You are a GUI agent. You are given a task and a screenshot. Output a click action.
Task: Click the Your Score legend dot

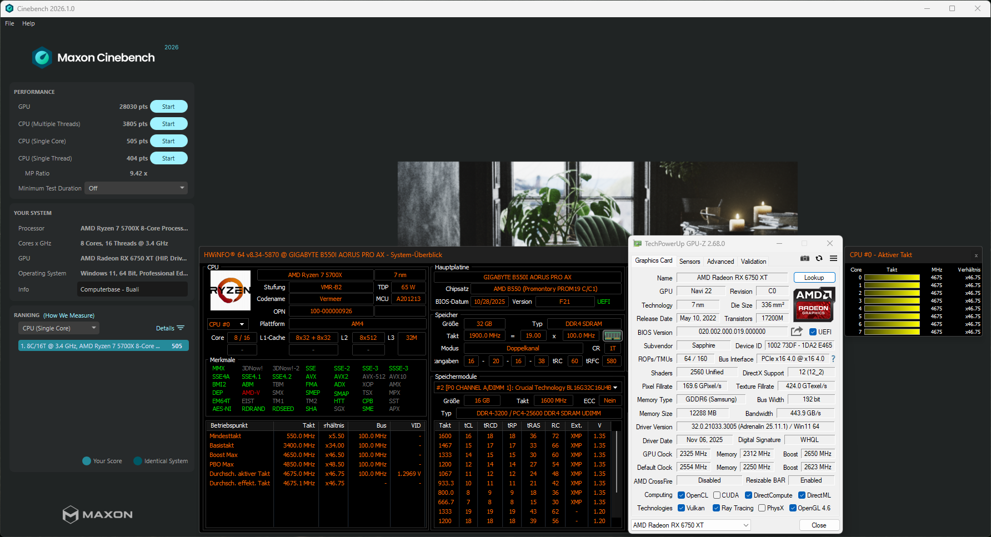point(87,461)
